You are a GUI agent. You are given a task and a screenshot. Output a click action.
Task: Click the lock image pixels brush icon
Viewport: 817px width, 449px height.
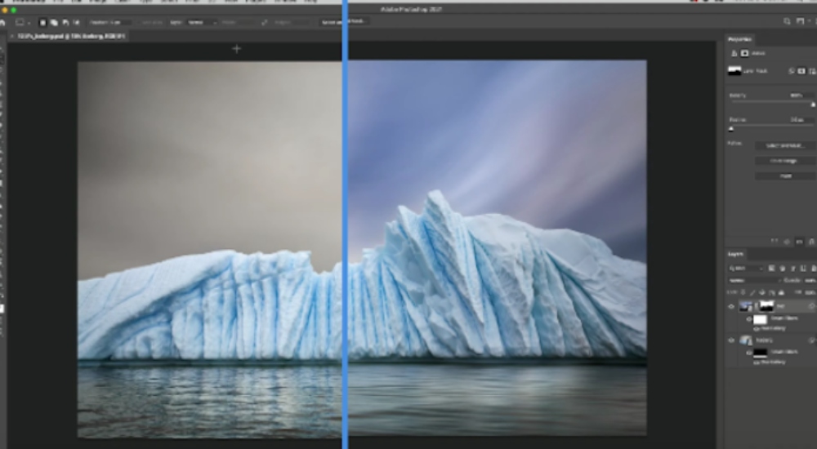(x=752, y=291)
